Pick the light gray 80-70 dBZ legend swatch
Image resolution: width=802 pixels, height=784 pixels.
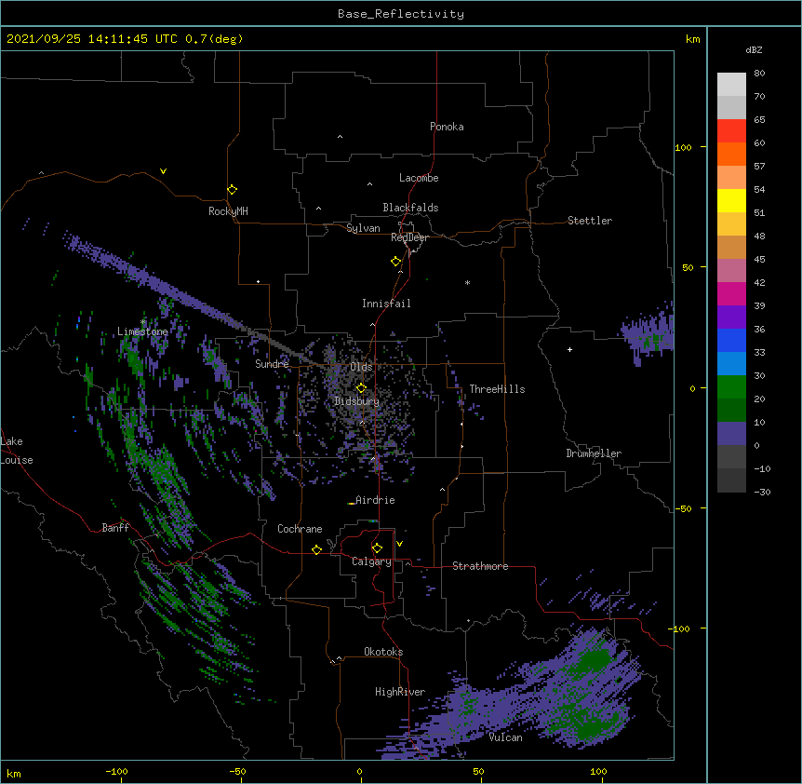pyautogui.click(x=731, y=85)
